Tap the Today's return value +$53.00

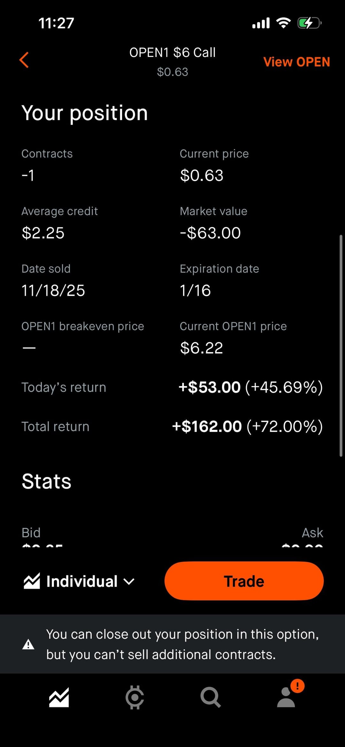pos(210,387)
